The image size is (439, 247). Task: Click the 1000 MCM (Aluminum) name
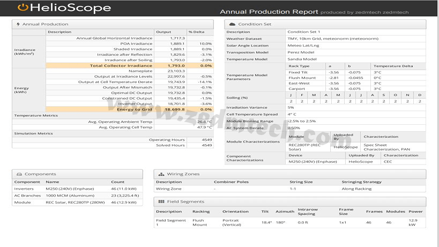(70, 196)
